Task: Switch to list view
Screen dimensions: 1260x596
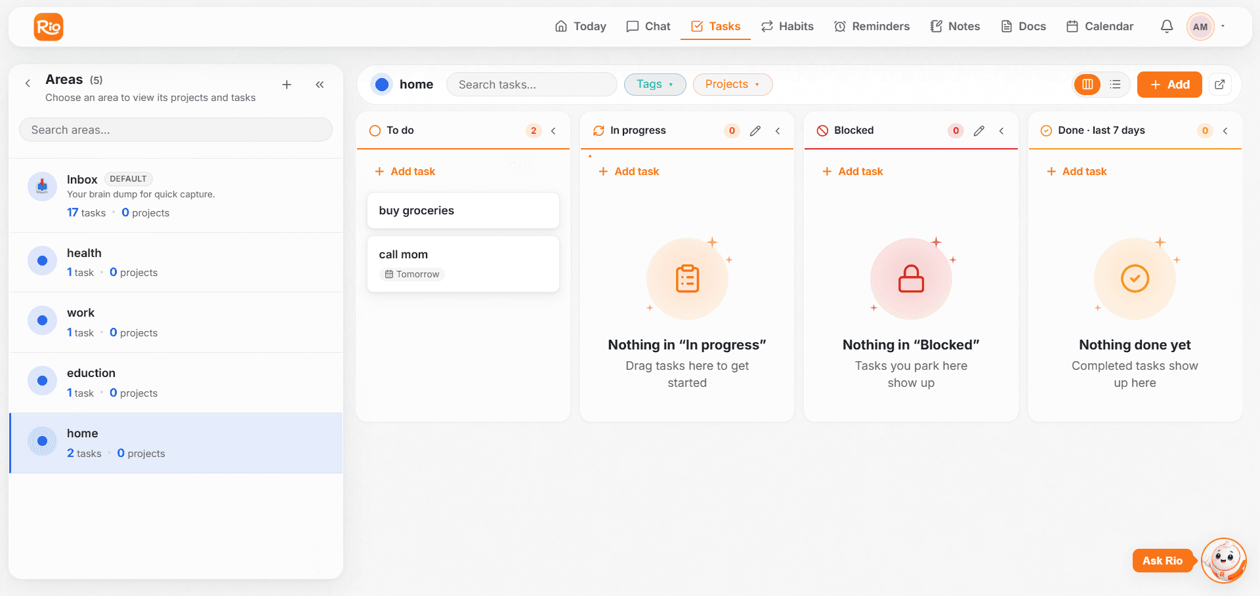Action: pyautogui.click(x=1115, y=85)
